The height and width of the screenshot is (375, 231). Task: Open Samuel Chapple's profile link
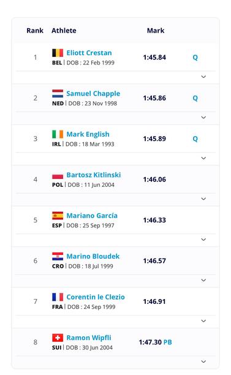click(x=93, y=94)
